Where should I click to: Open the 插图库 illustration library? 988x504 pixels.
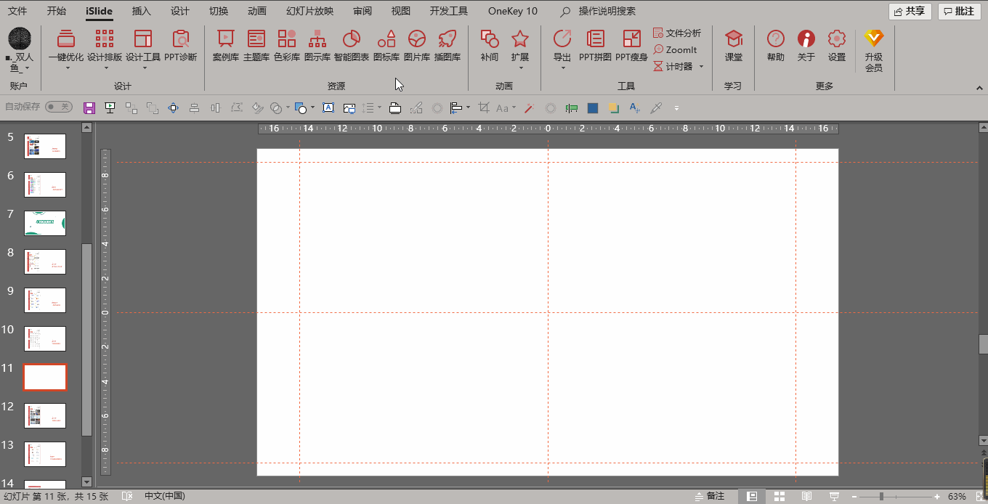pyautogui.click(x=448, y=46)
